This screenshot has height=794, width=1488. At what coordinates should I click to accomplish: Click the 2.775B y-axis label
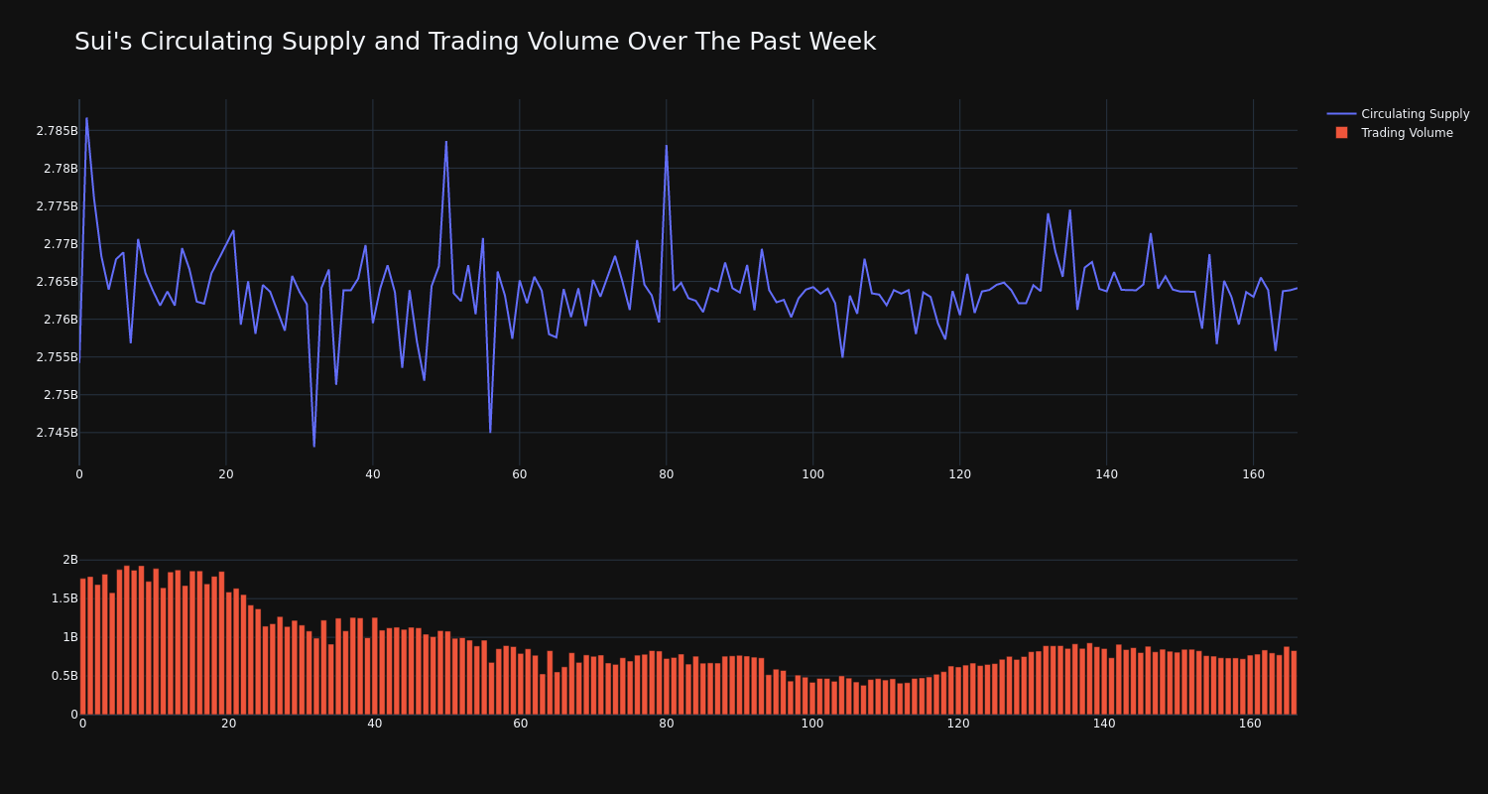pyautogui.click(x=57, y=206)
